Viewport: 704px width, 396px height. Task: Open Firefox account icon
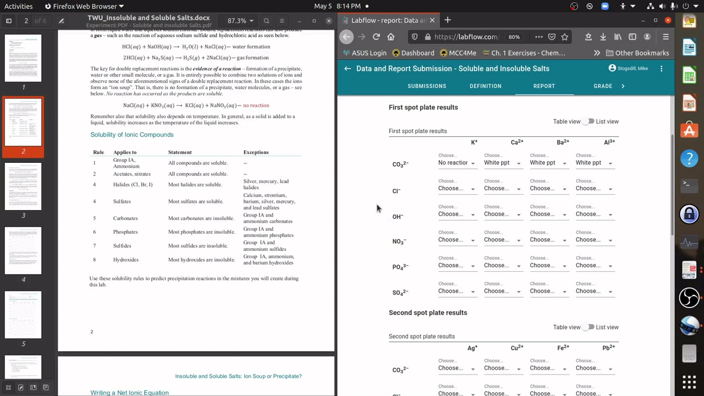(x=647, y=37)
